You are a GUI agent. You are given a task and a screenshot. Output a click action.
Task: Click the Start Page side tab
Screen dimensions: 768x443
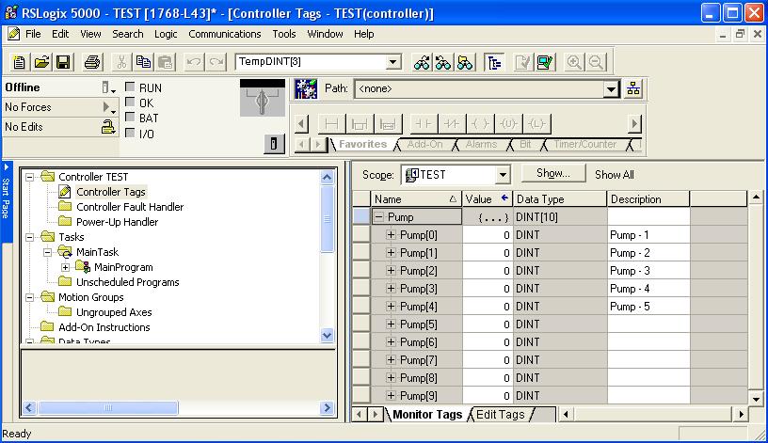pos(6,199)
